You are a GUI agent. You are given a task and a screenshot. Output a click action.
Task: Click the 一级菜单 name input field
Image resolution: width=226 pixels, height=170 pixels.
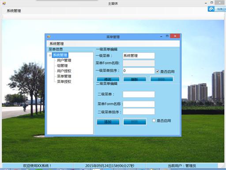(139, 56)
